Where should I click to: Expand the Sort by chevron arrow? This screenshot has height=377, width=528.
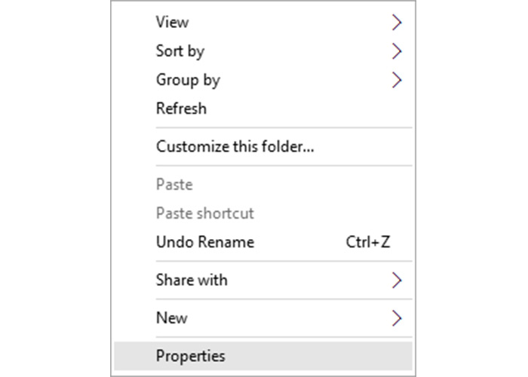click(x=398, y=51)
